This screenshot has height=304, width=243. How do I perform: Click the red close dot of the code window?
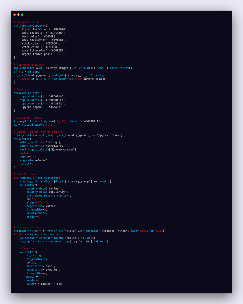point(15,15)
